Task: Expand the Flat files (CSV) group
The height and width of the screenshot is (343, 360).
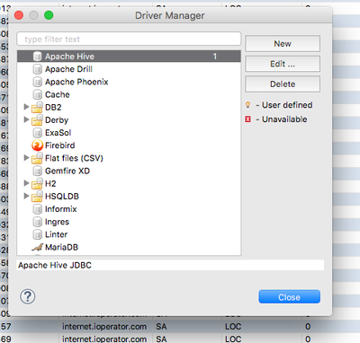Action: 26,157
